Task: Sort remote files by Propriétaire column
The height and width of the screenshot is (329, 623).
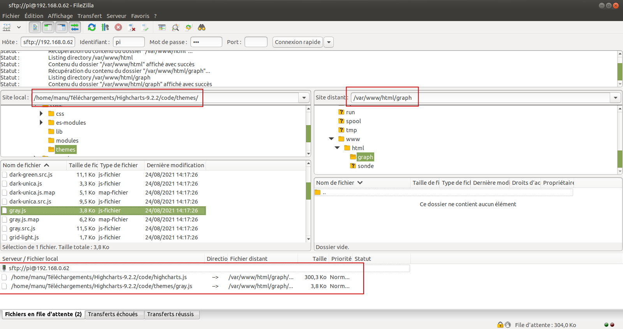Action: coord(558,183)
